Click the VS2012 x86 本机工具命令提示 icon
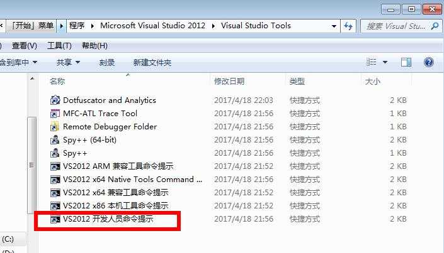444x253 pixels. [55, 206]
